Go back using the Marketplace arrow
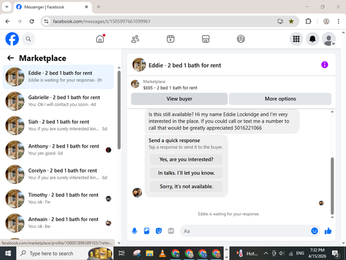This screenshot has width=346, height=260. pos(10,58)
